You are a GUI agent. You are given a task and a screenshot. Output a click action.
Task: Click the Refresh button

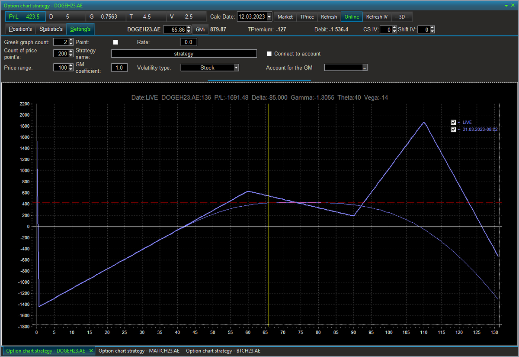[x=329, y=17]
